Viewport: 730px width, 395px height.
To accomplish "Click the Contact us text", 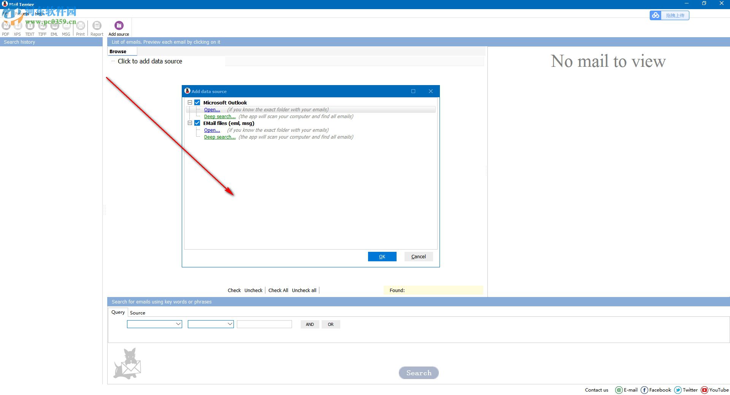I will click(597, 390).
